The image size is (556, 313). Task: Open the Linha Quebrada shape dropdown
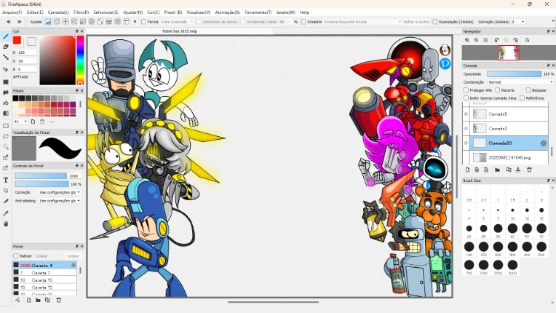(x=177, y=22)
